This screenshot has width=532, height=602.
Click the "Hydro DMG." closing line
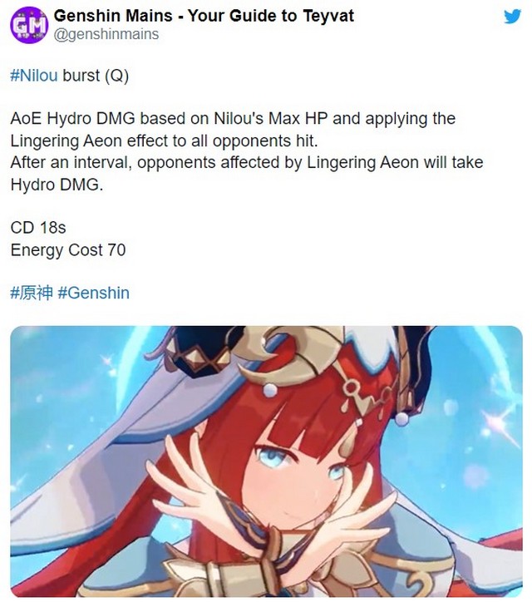[x=57, y=185]
